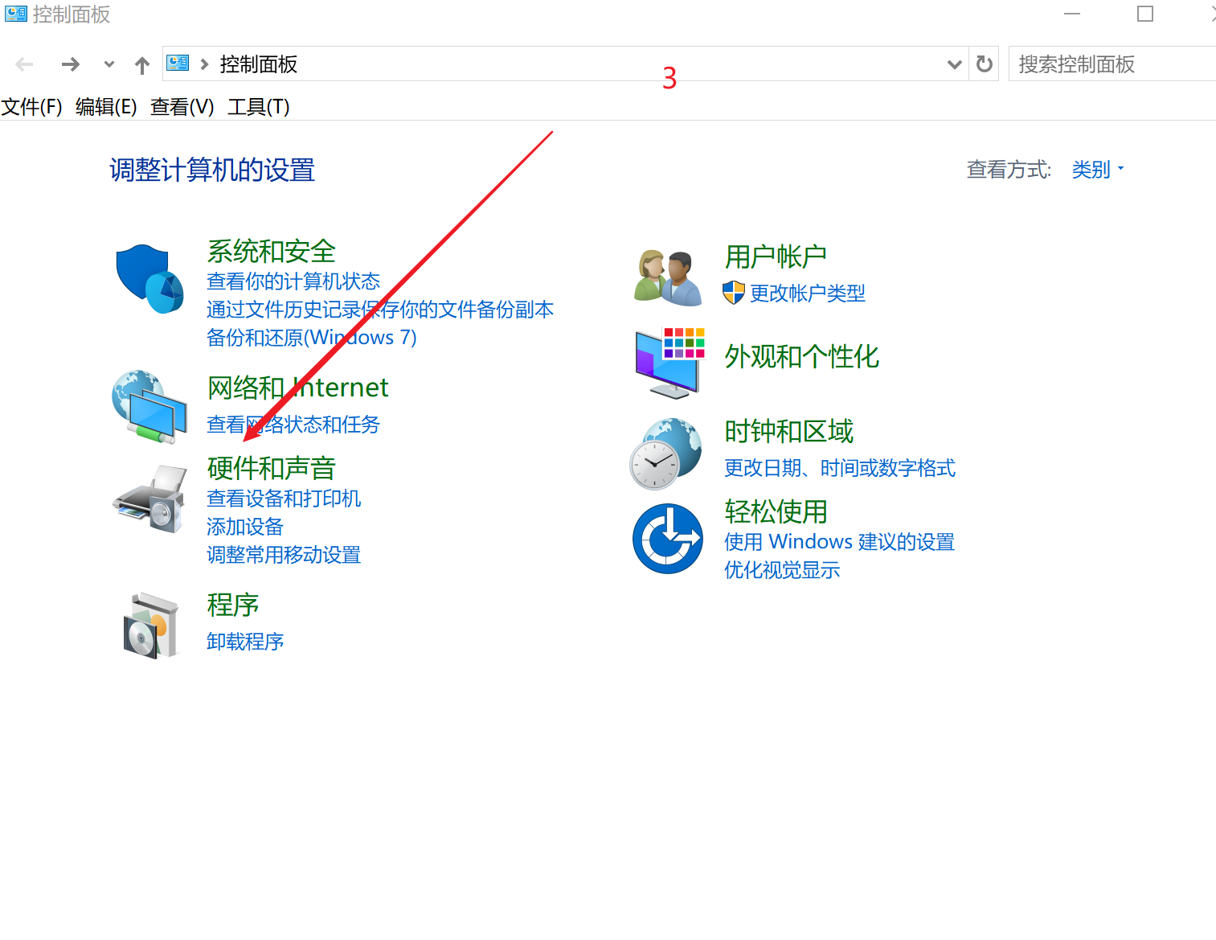The image size is (1216, 940).
Task: Refresh the Control Panel view
Action: 985,64
